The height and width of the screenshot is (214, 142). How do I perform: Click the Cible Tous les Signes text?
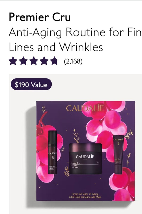(x=85, y=197)
